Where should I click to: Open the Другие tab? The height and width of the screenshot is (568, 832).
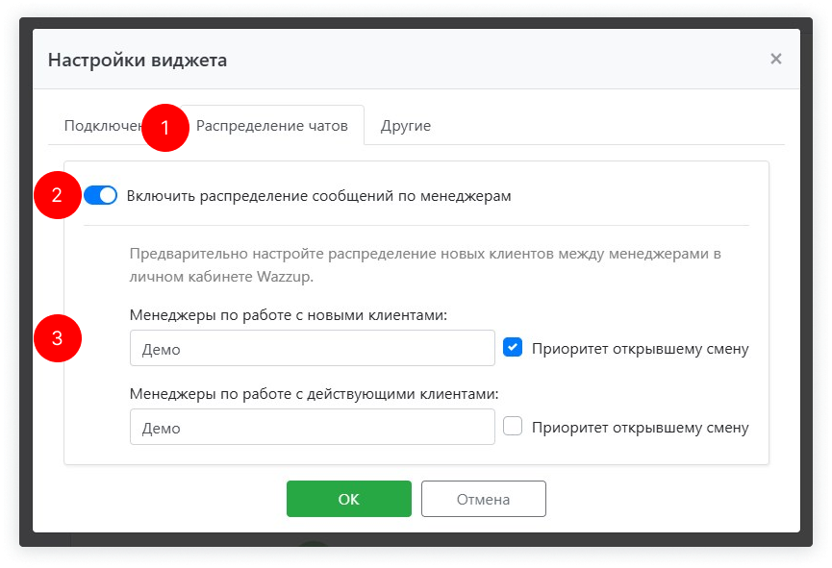point(405,126)
